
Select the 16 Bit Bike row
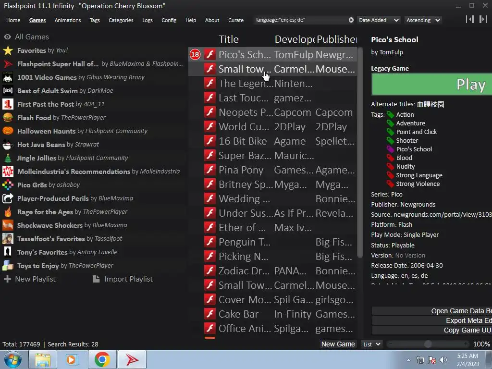pyautogui.click(x=272, y=141)
